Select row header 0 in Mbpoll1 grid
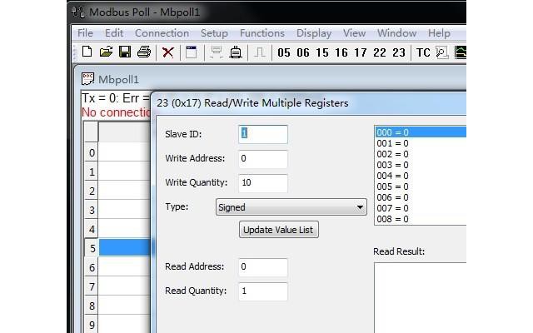Viewport: 533px width, 333px height. pos(92,152)
